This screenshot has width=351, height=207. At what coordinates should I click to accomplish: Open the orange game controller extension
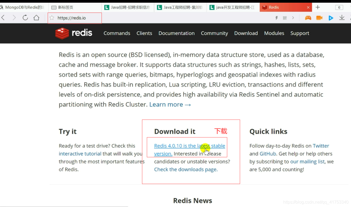(308, 18)
